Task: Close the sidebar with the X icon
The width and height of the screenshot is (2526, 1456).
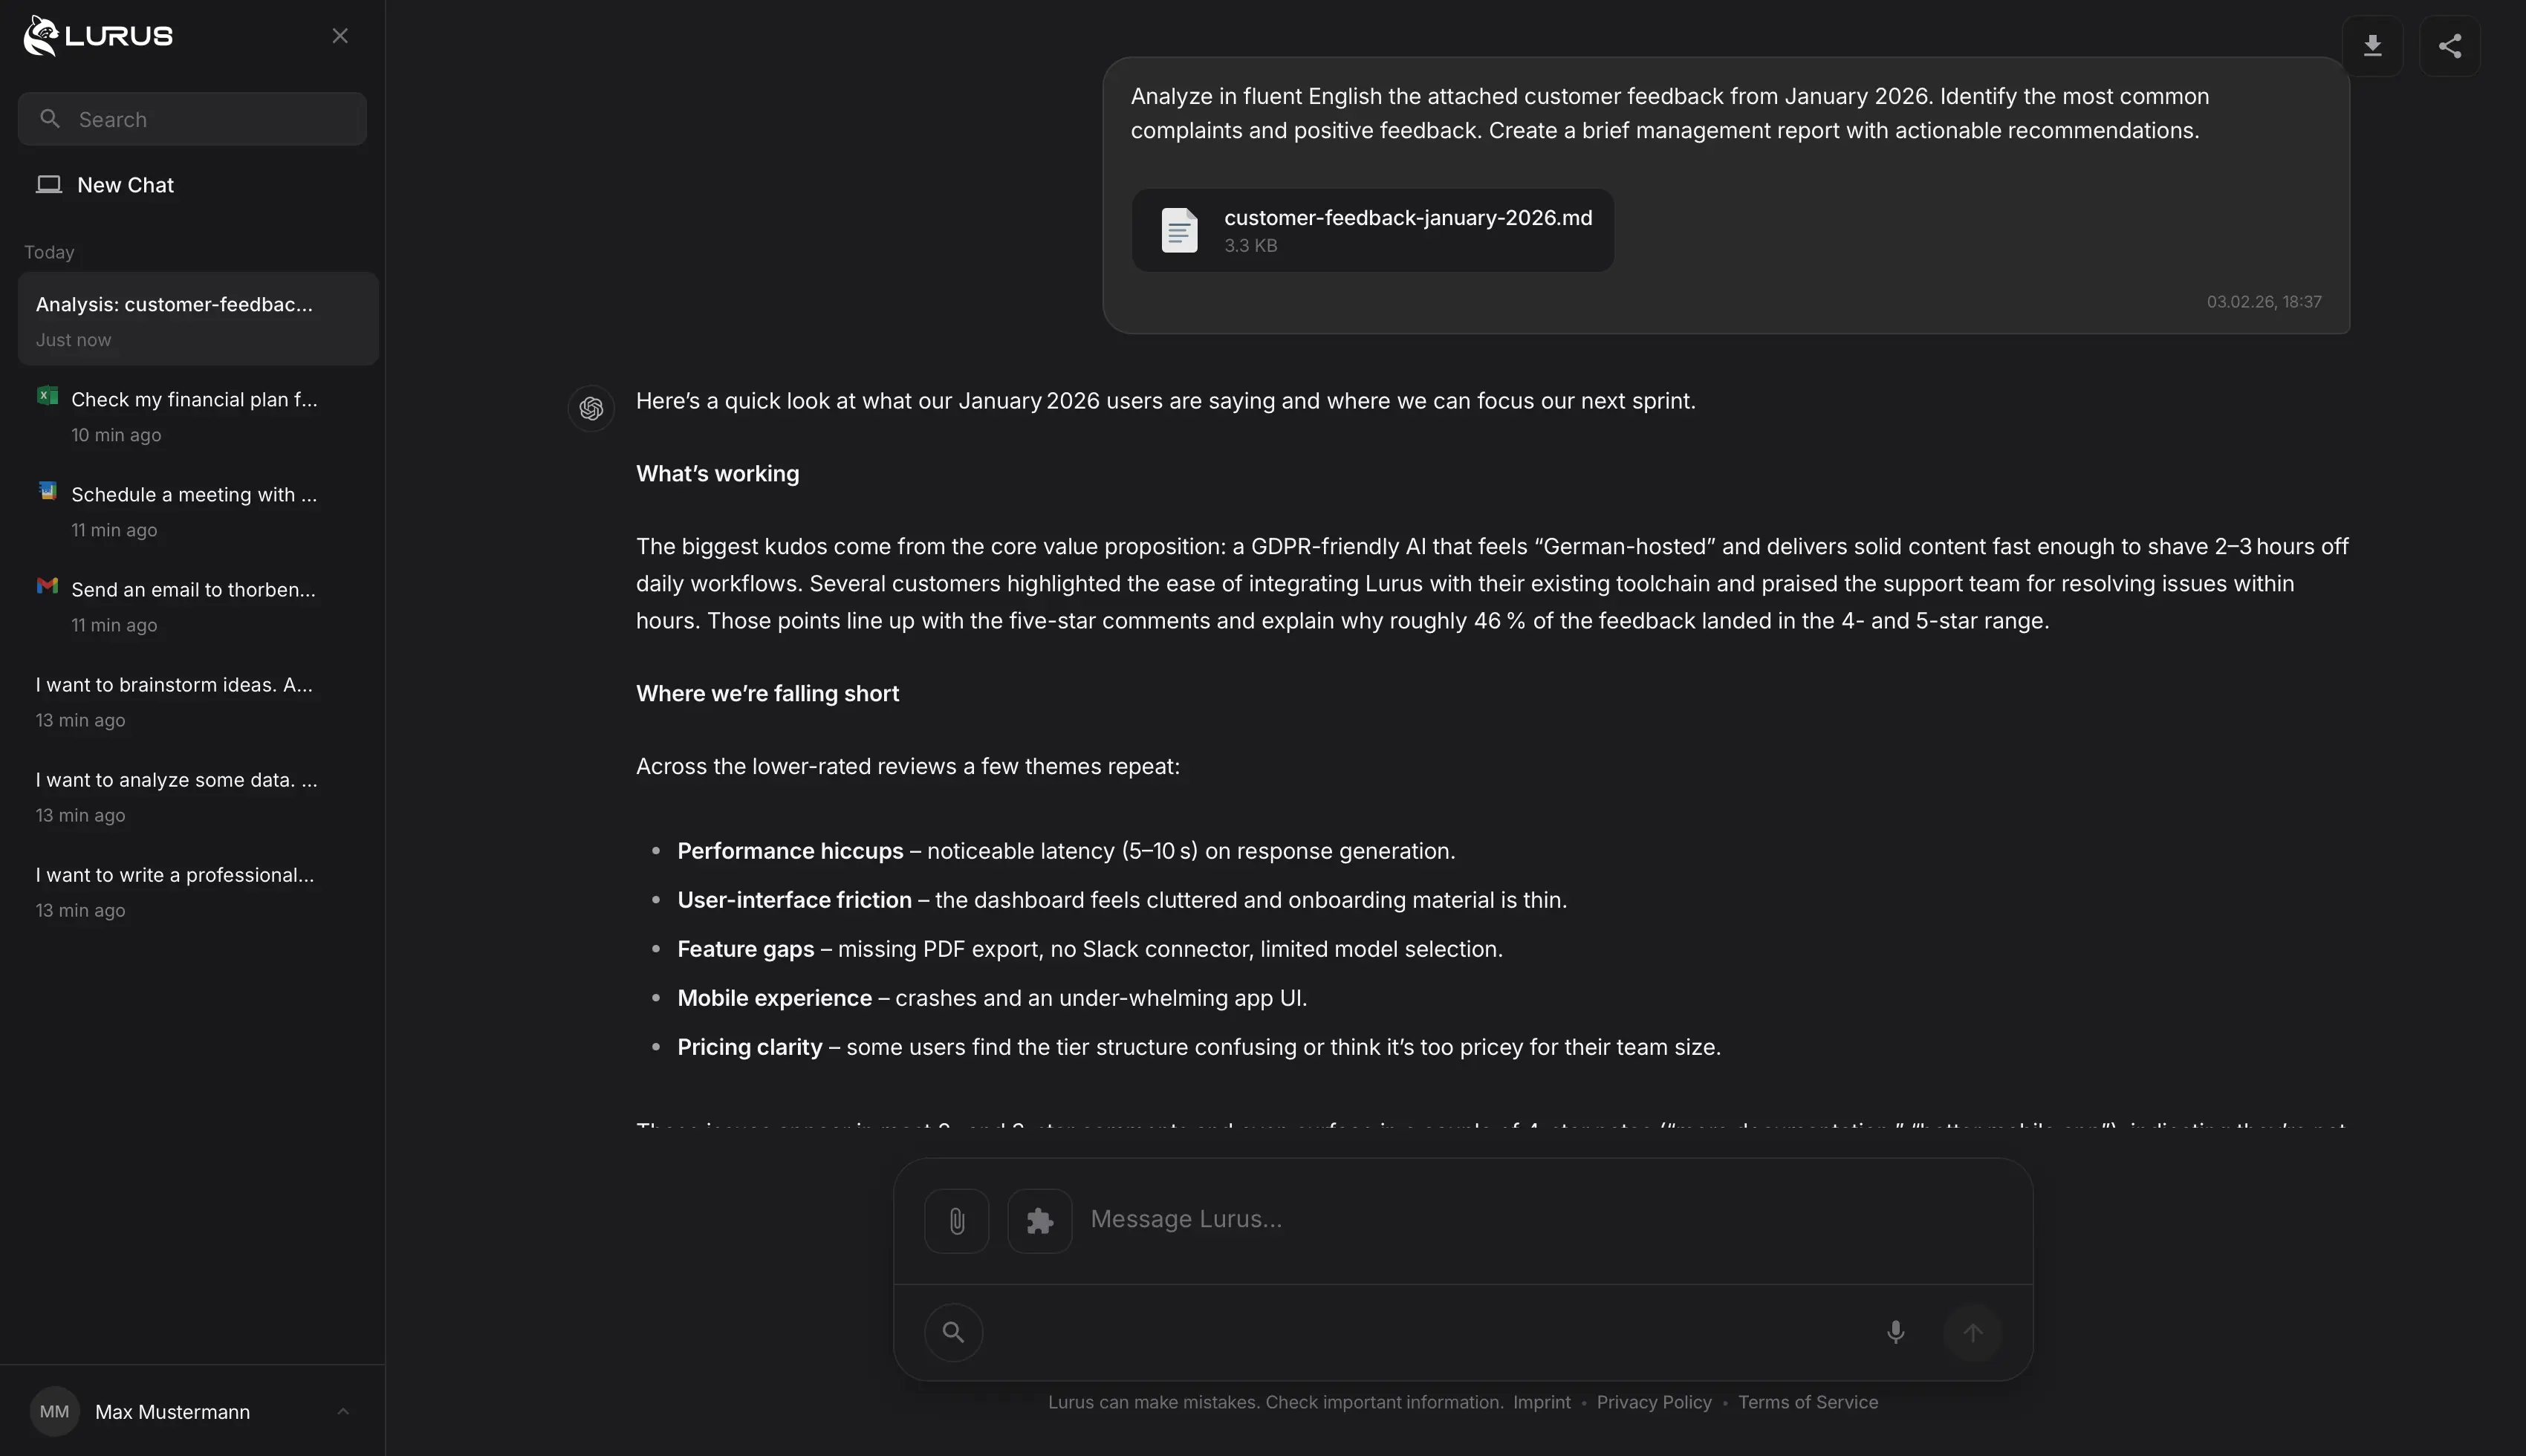Action: [x=340, y=36]
